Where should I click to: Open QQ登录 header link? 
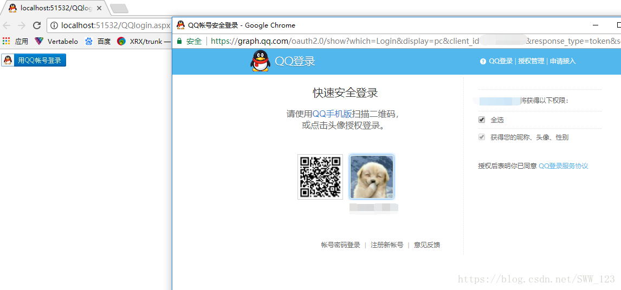pyautogui.click(x=501, y=61)
